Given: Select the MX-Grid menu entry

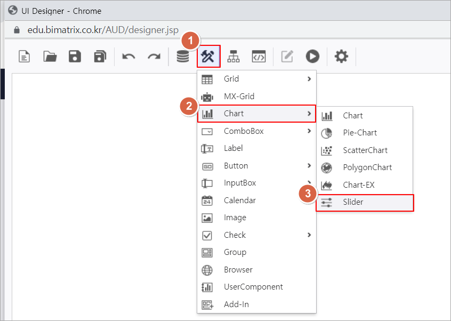Looking at the screenshot, I should coord(256,97).
